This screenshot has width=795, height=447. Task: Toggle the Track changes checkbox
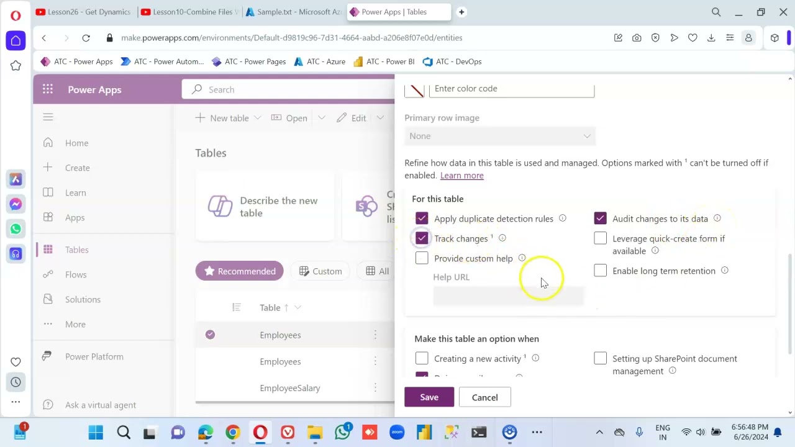click(x=422, y=238)
